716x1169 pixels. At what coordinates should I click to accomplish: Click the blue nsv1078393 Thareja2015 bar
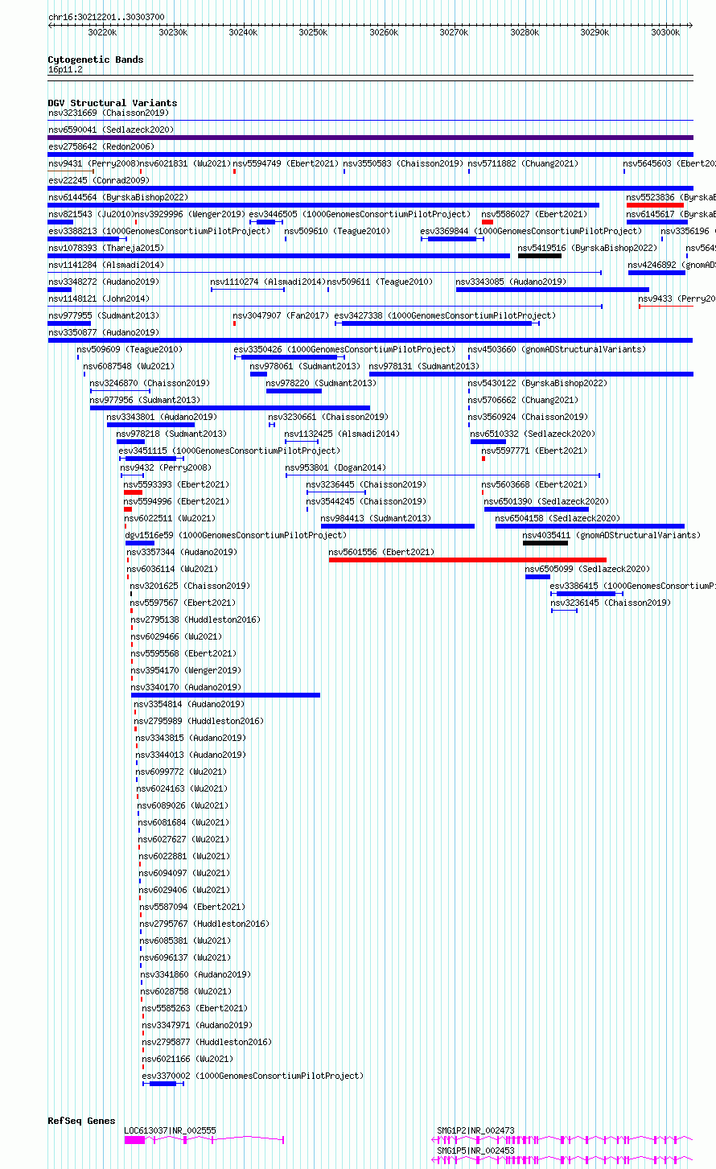[279, 256]
